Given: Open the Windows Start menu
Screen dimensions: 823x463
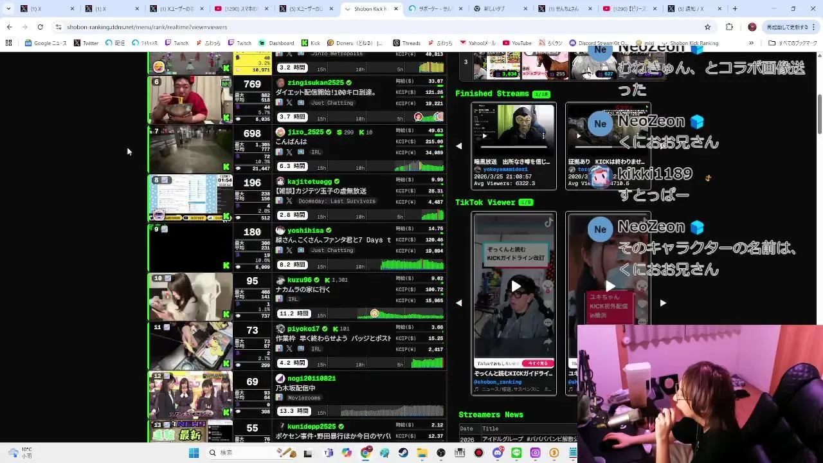Looking at the screenshot, I should [194, 453].
